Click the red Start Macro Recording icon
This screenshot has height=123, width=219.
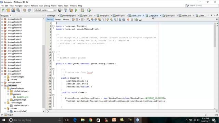point(128,20)
